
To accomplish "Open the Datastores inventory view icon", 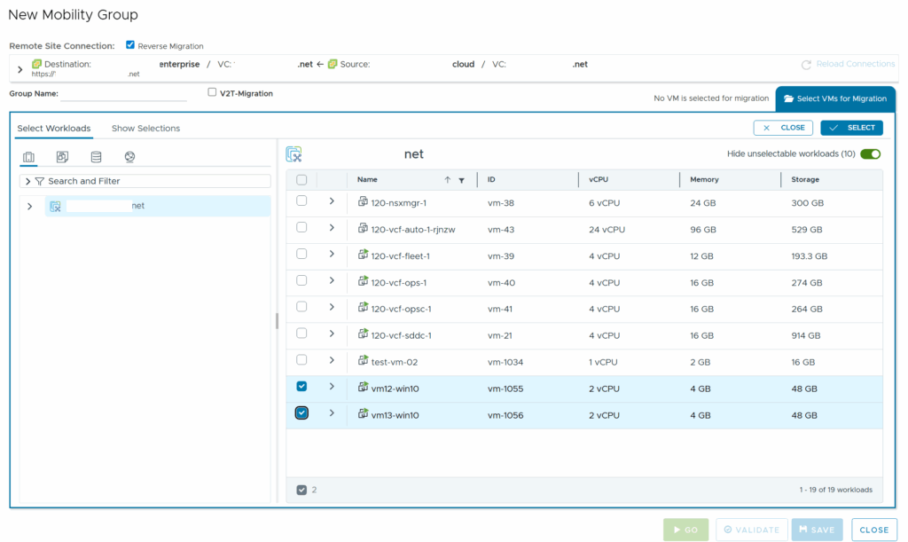I will point(96,157).
